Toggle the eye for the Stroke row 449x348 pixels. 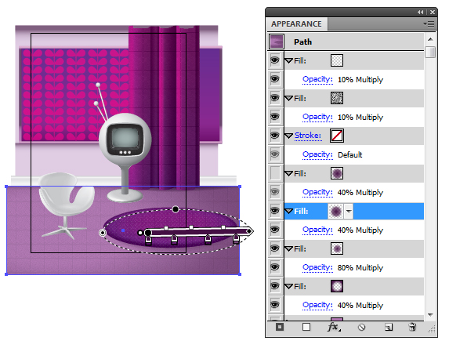[275, 136]
